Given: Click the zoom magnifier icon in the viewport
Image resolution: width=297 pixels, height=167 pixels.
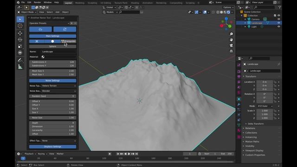Looking at the screenshot, I should [x=231, y=34].
